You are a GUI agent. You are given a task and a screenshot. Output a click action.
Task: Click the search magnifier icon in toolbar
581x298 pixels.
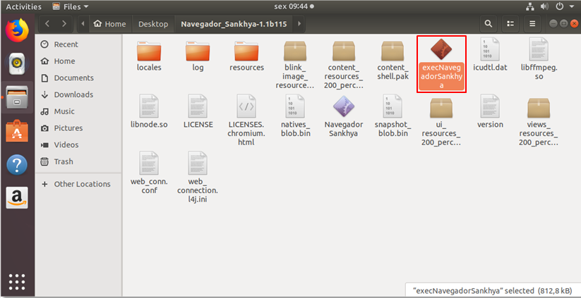point(489,24)
